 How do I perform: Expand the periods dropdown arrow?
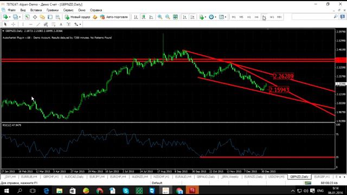click(x=216, y=17)
